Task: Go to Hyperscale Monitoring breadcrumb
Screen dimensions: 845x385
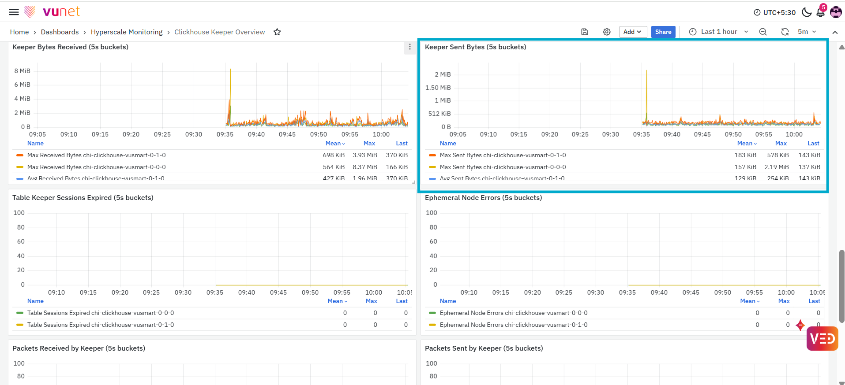Action: click(x=127, y=32)
